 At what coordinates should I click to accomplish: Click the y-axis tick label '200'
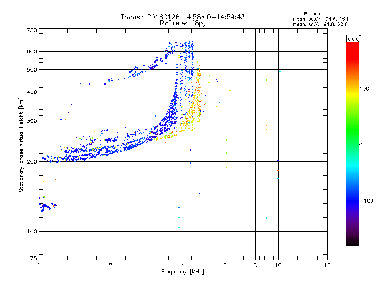point(32,162)
